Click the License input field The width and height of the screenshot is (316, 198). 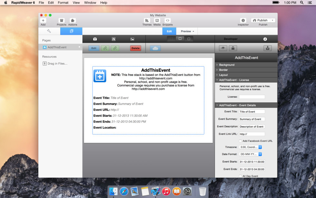pyautogui.click(x=252, y=97)
